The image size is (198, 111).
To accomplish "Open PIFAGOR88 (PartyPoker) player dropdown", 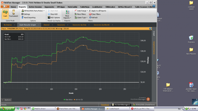I will (x=33, y=11).
